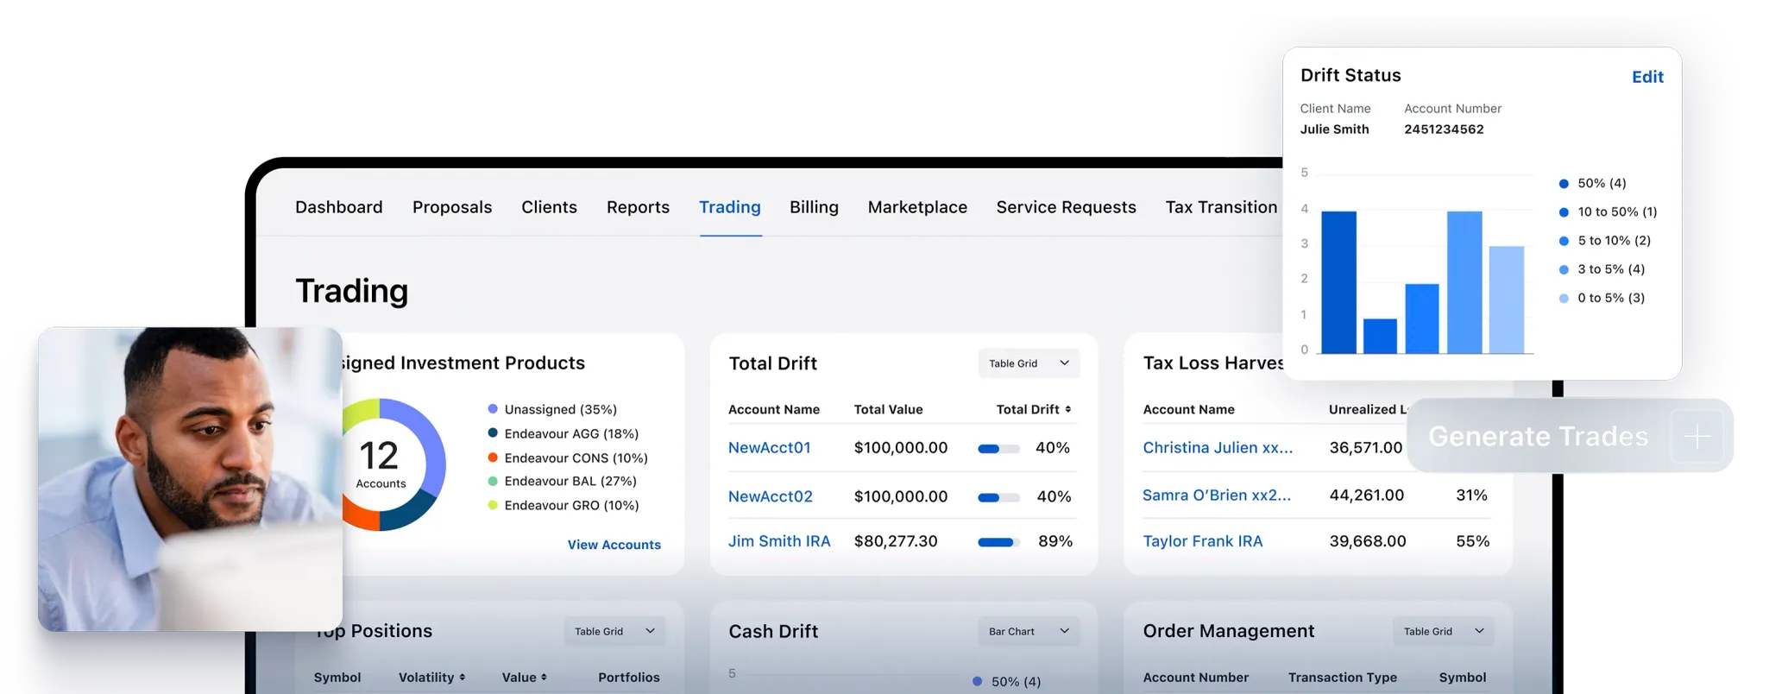
Task: Click the 50% (4) legend in Cash Drift
Action: (1007, 682)
